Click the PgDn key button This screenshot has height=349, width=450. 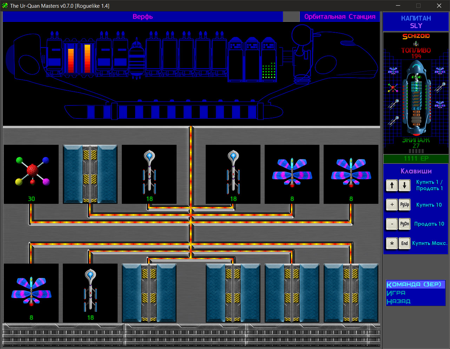(x=404, y=224)
